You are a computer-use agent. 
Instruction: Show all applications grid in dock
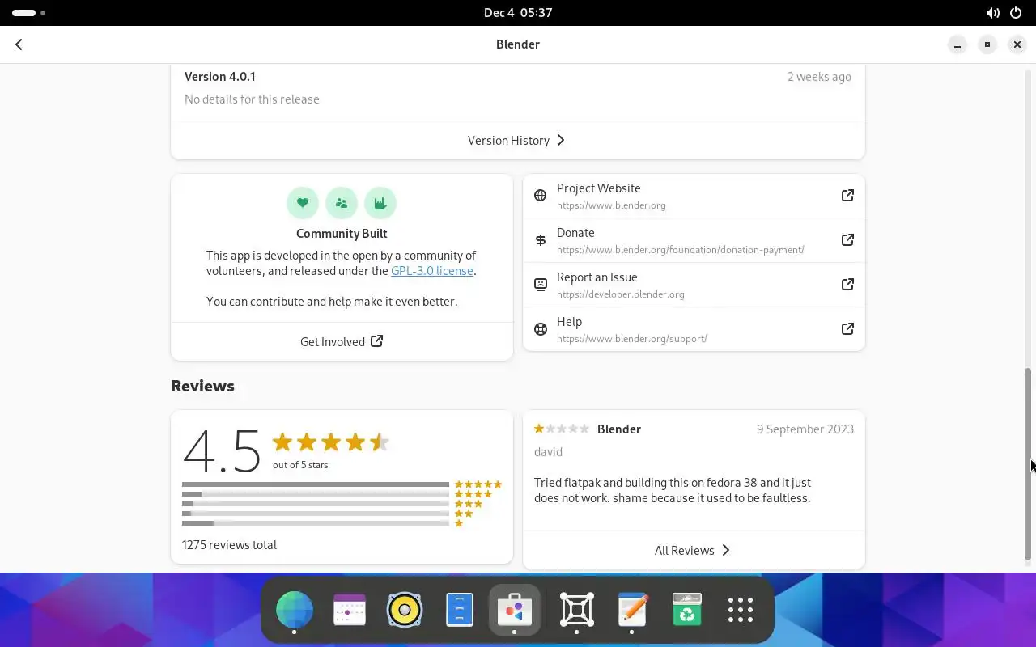pos(741,610)
